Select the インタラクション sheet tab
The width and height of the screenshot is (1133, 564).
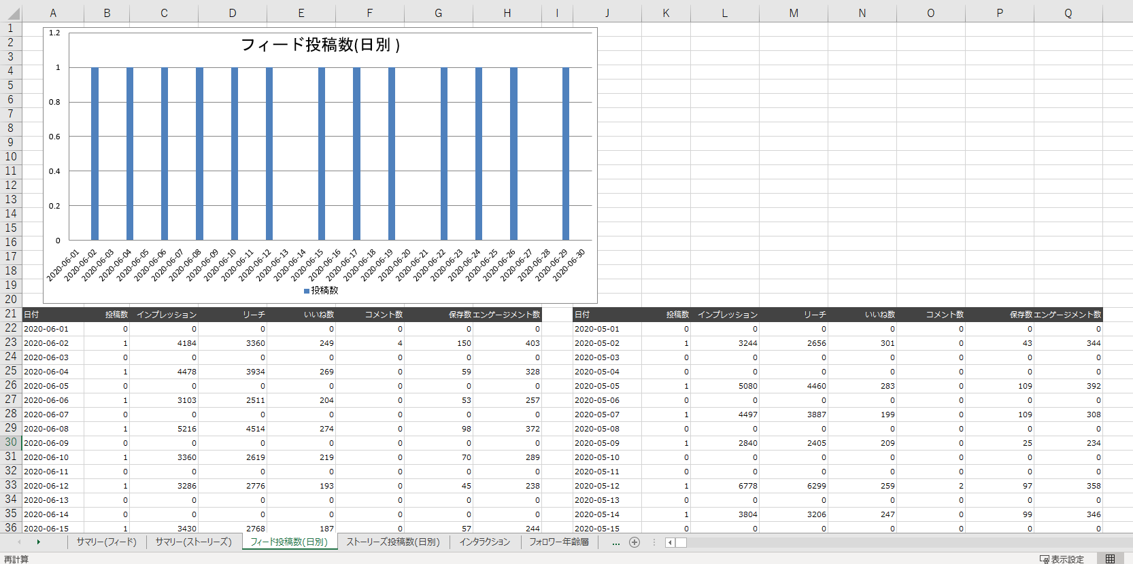coord(484,542)
